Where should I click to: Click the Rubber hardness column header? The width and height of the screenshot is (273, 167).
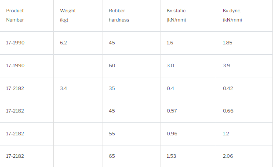point(119,15)
